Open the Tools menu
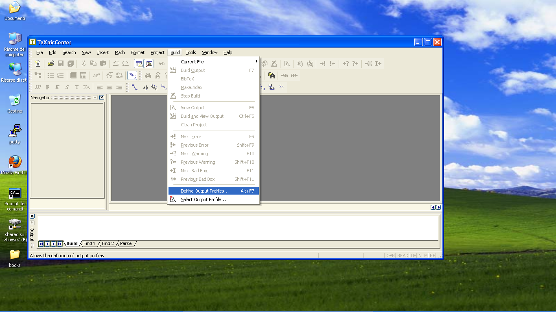This screenshot has height=312, width=556. (191, 52)
